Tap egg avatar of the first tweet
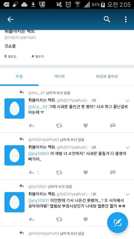The height and width of the screenshot is (239, 134). point(14,108)
